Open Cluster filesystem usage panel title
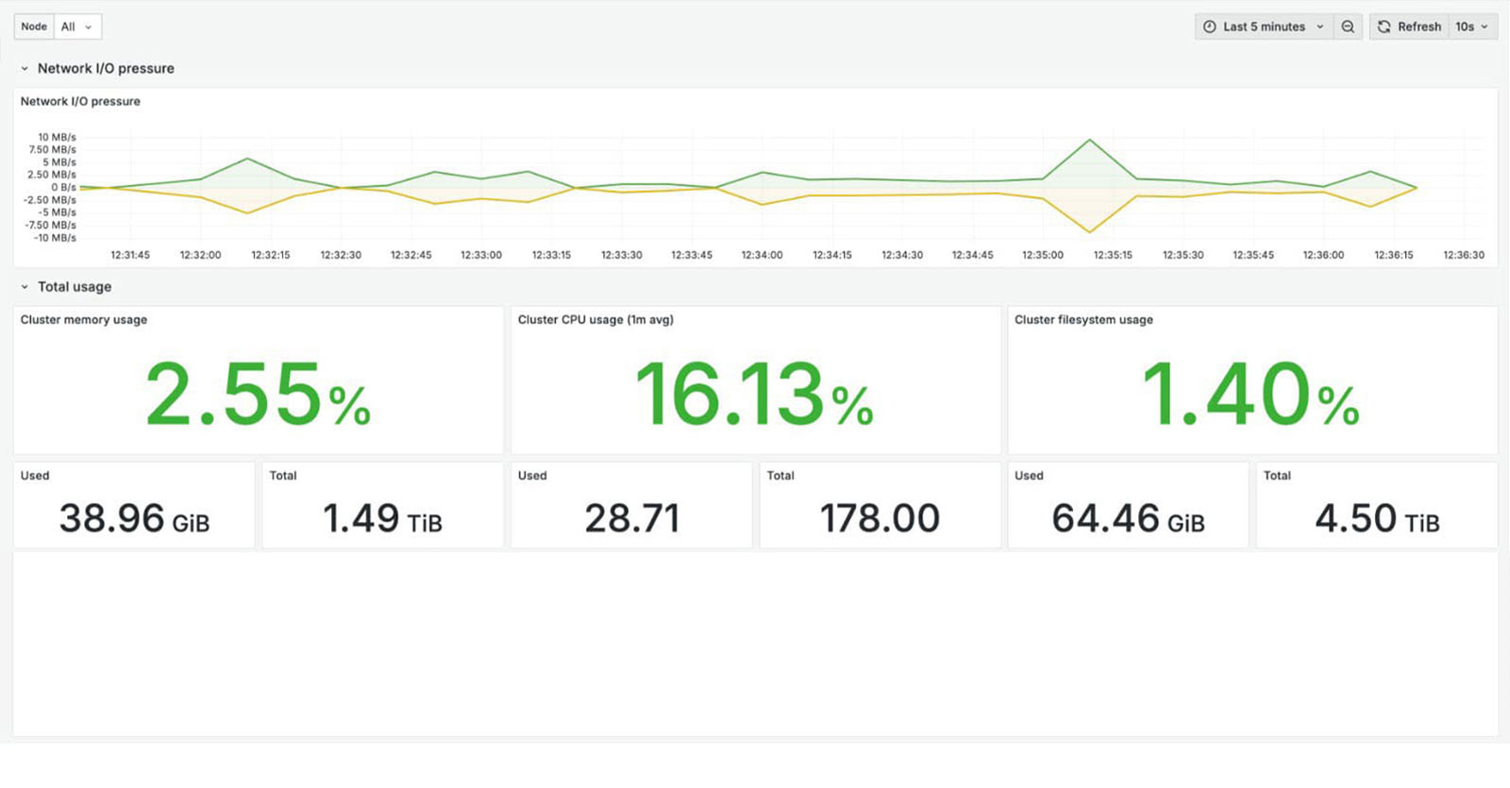Screen dimensions: 1510x788 coord(1083,320)
